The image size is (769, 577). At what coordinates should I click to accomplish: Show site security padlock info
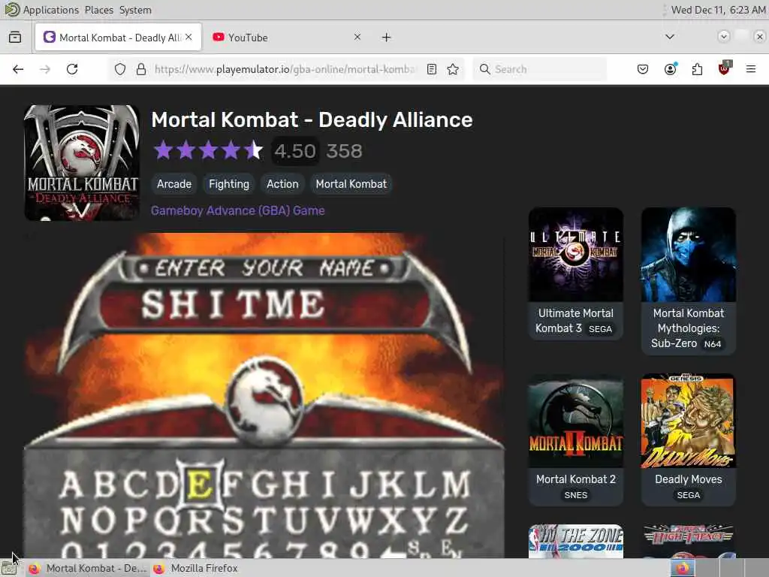point(141,69)
